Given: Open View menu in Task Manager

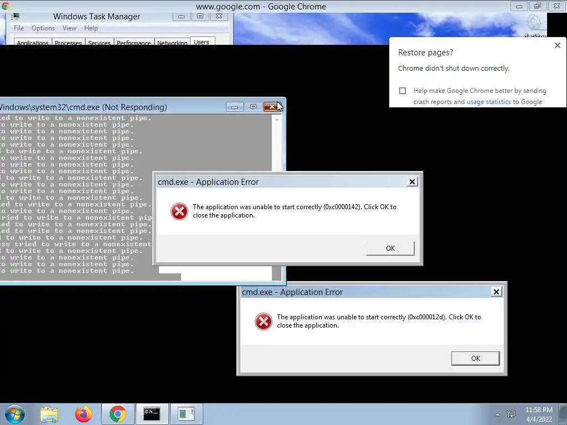Looking at the screenshot, I should coord(69,28).
